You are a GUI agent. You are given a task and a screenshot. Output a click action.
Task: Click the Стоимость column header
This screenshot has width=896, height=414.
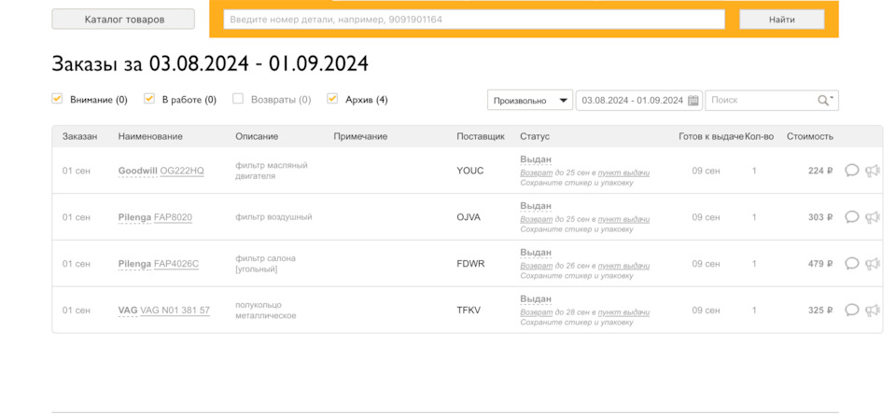(810, 136)
